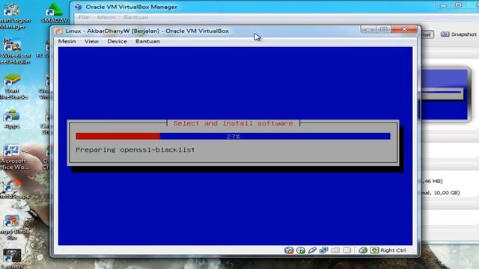Click the hard disk activity status icon

click(x=289, y=250)
